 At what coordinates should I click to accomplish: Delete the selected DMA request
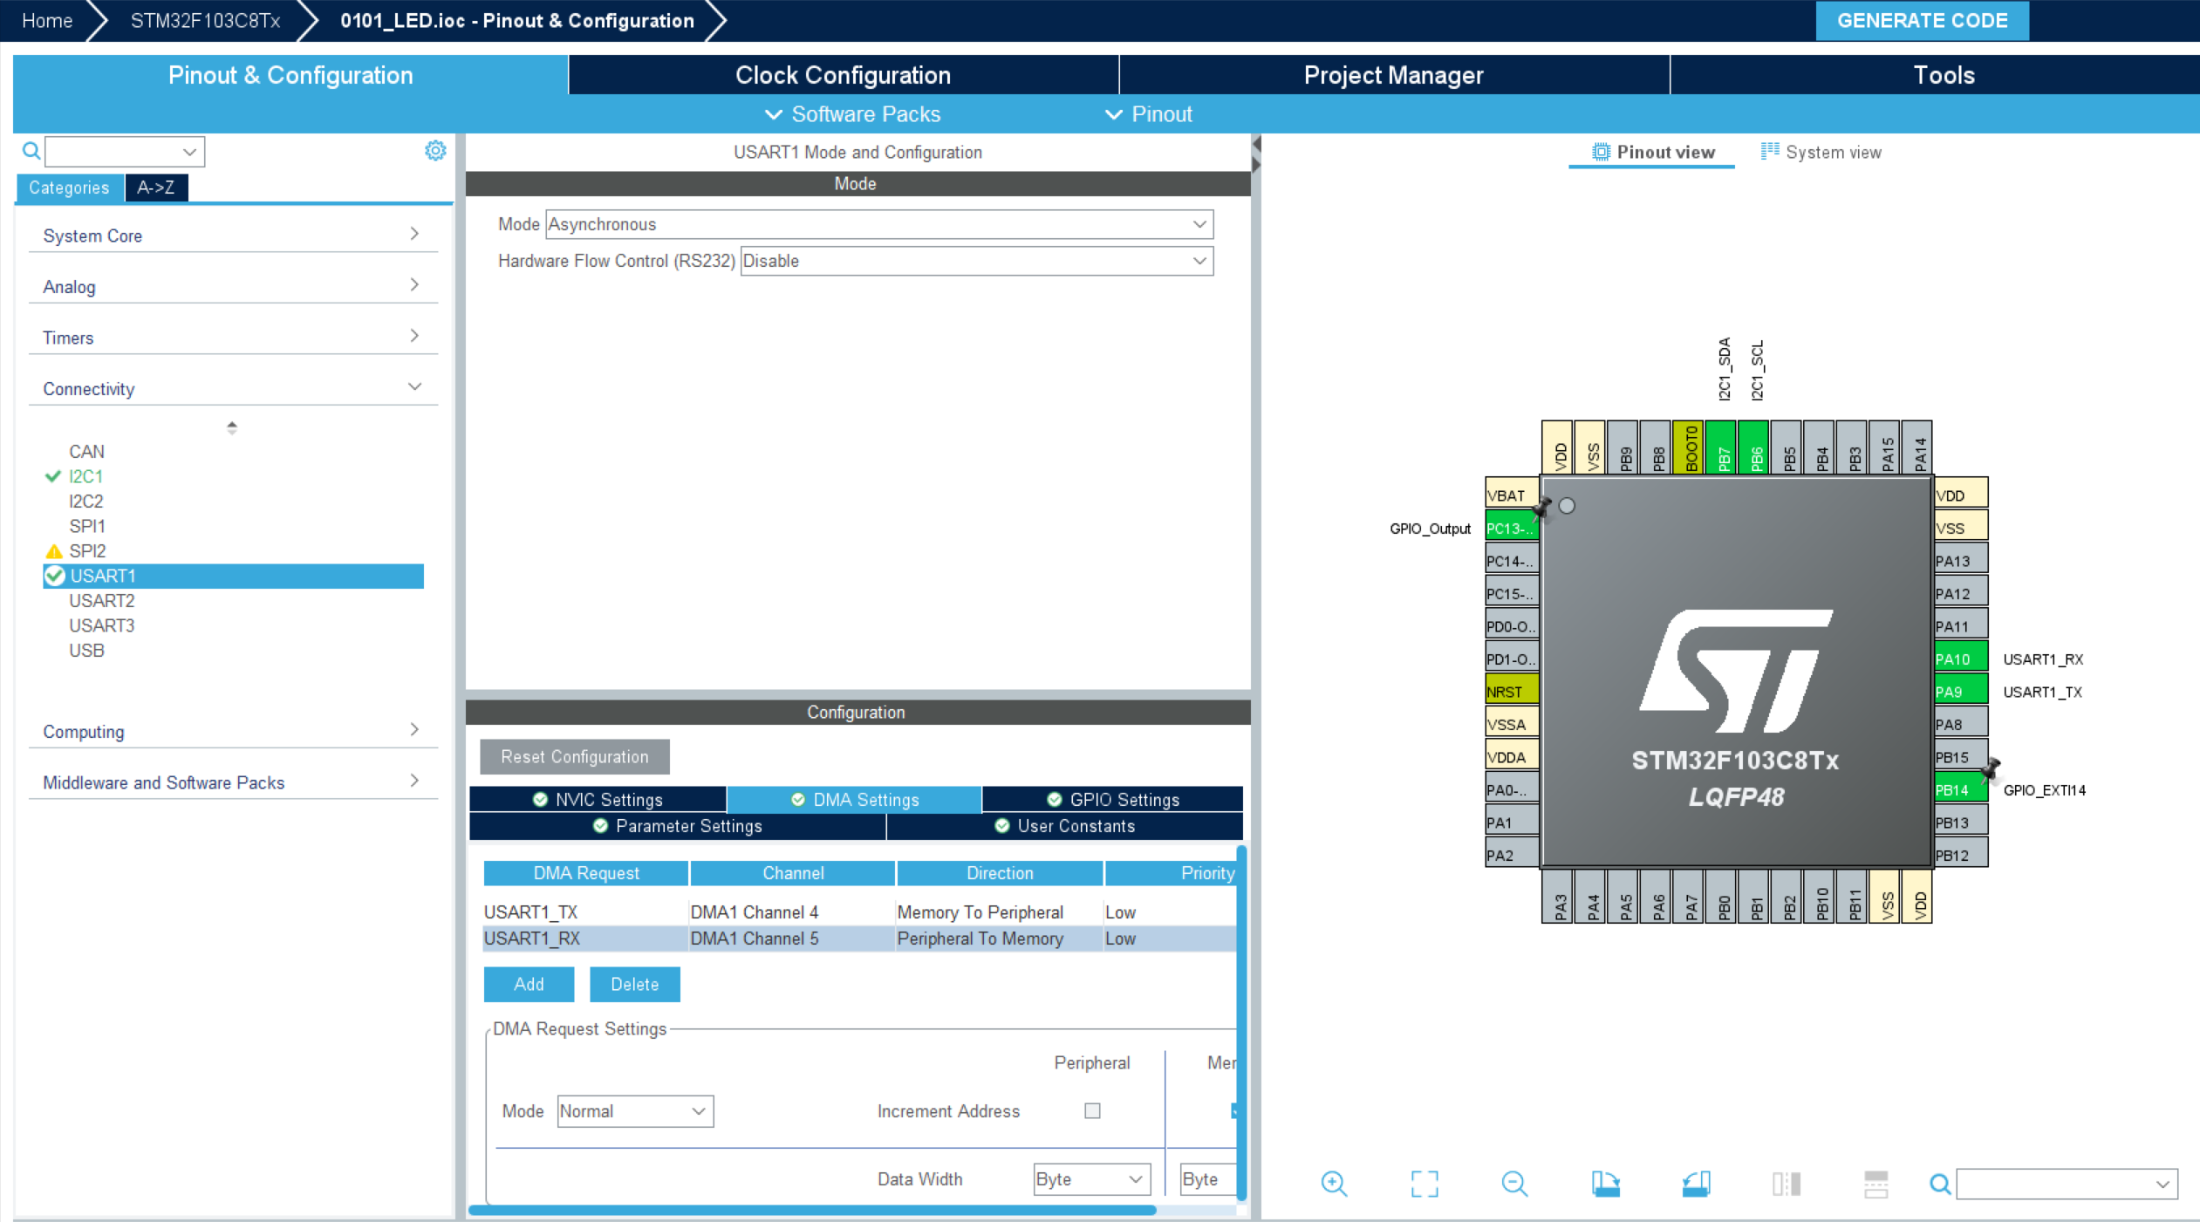634,984
